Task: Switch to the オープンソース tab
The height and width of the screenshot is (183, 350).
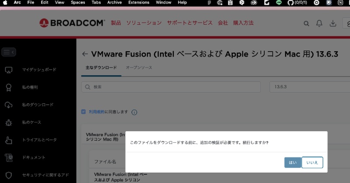Action: point(139,67)
